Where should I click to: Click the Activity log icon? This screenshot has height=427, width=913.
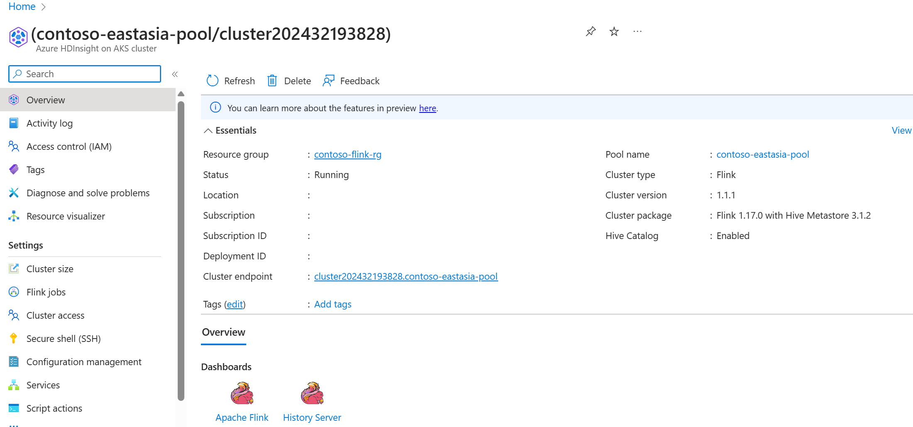14,123
